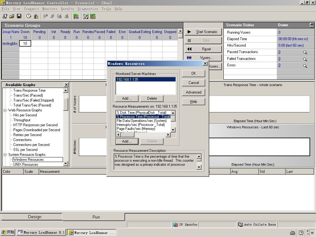Click the Reset button
This screenshot has width=316, height=237.
tap(203, 49)
